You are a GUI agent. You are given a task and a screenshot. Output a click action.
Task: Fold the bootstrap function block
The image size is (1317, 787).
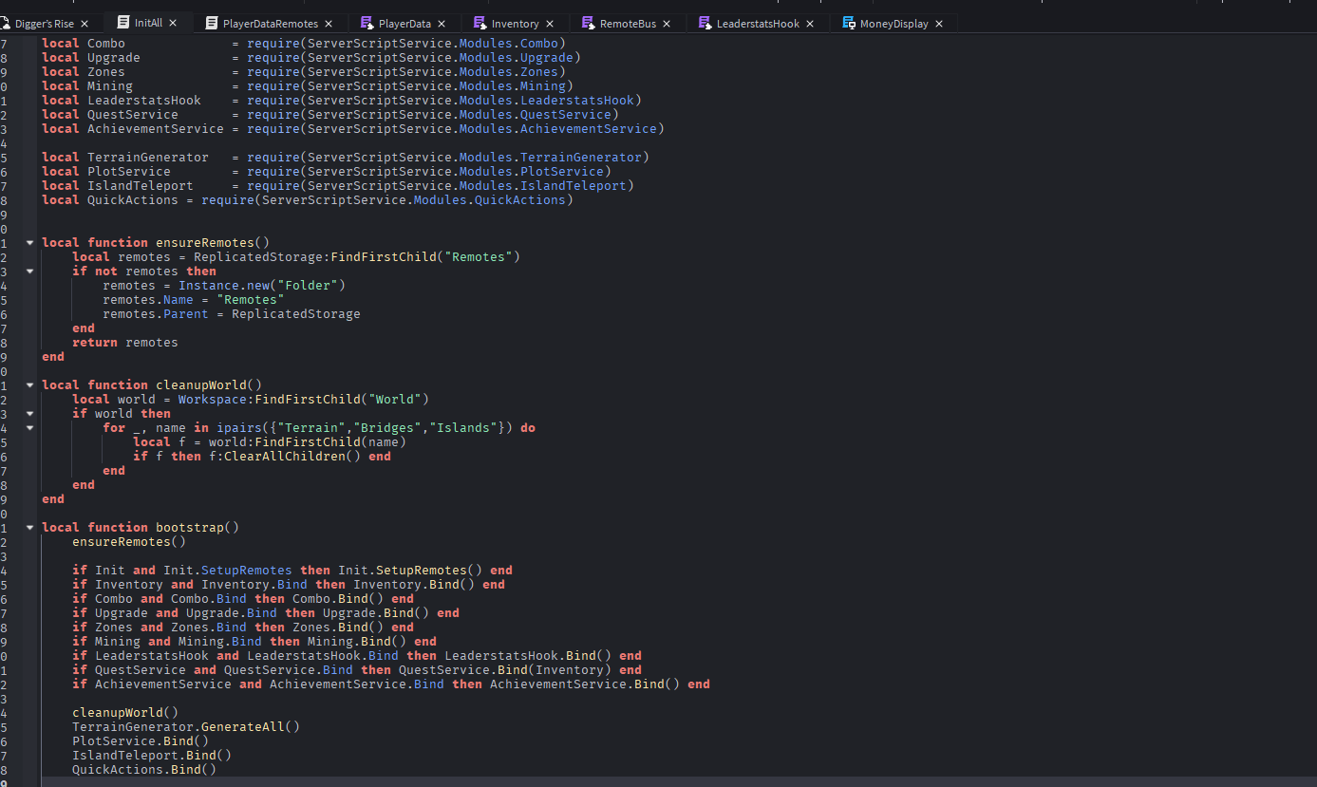point(29,528)
